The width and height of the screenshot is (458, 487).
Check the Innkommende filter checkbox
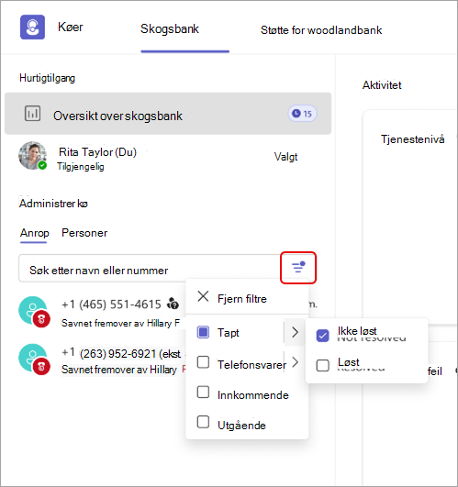tap(203, 393)
